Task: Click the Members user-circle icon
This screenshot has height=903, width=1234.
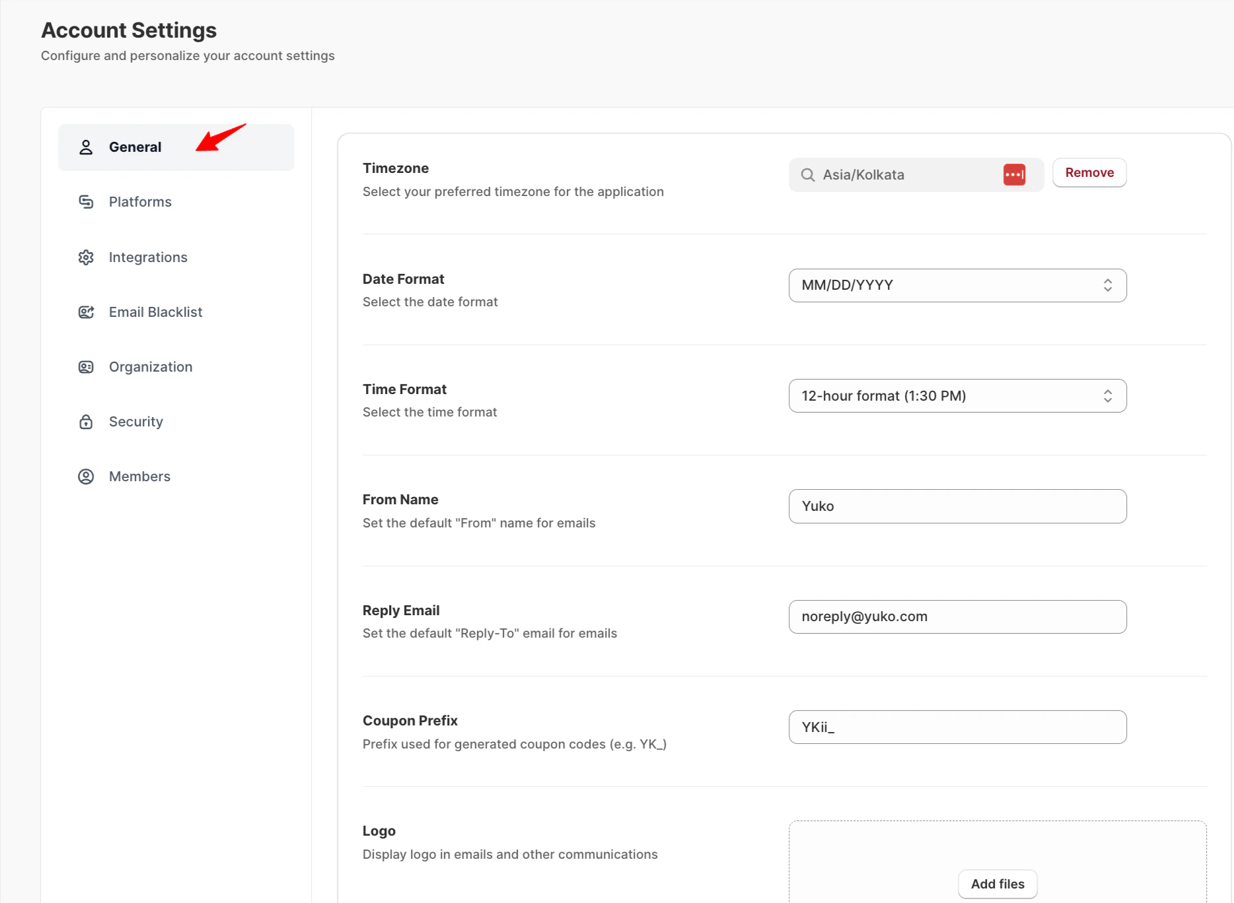Action: pyautogui.click(x=86, y=477)
